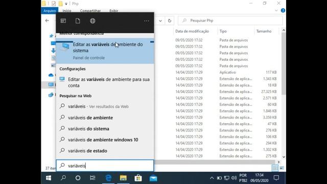Open quick access toolbar customize dropdown
327x184 pixels.
point(66,4)
